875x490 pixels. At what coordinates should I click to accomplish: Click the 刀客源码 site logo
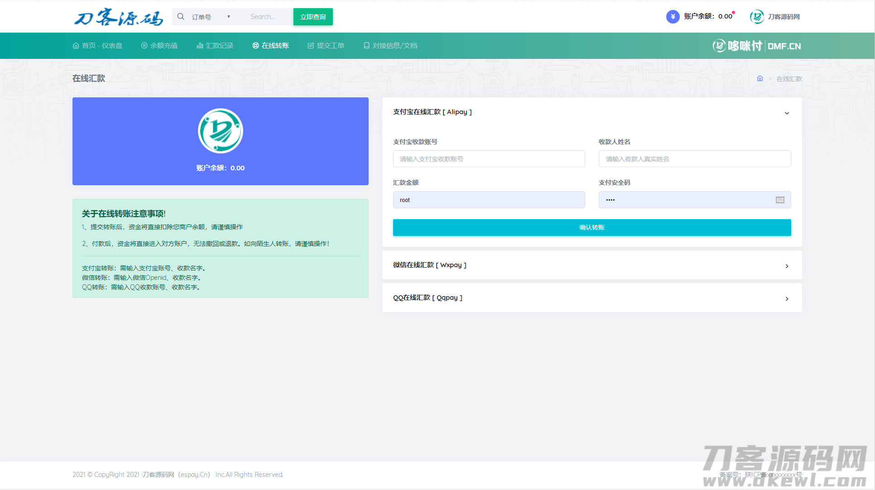[x=118, y=17]
